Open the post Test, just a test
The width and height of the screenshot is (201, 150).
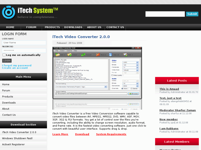pos(170,98)
